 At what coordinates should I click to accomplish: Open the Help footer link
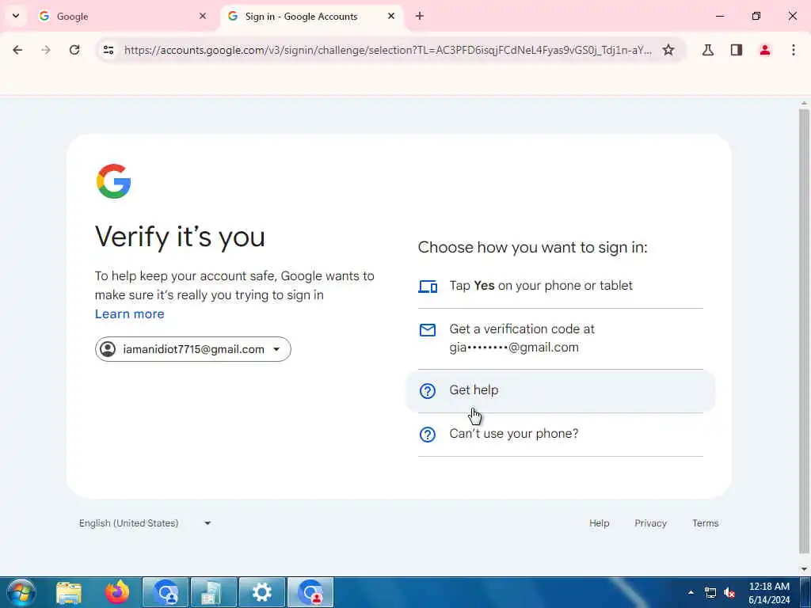coord(599,523)
